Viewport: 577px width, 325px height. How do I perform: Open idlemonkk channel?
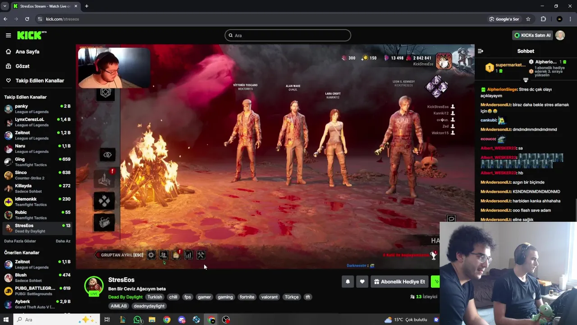coord(37,201)
